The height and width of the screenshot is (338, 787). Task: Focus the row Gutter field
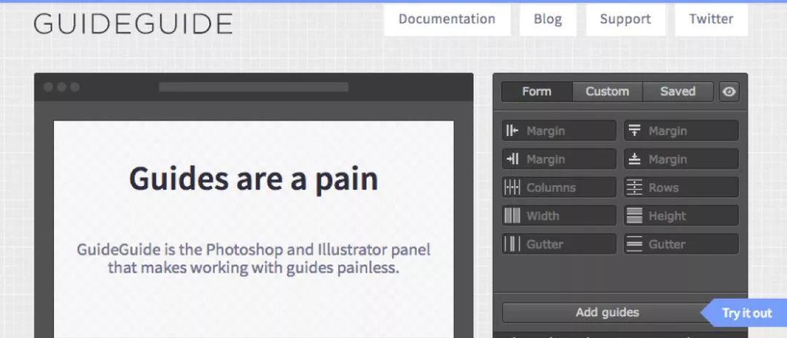click(x=681, y=244)
